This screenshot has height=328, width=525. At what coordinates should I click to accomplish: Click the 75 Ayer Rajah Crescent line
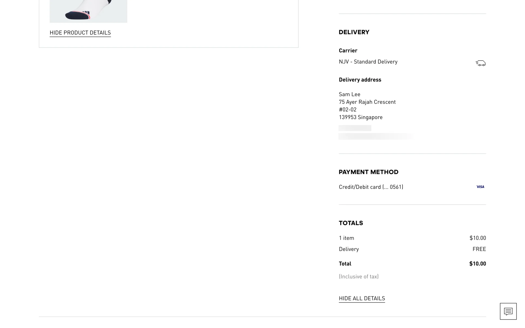[x=367, y=102]
